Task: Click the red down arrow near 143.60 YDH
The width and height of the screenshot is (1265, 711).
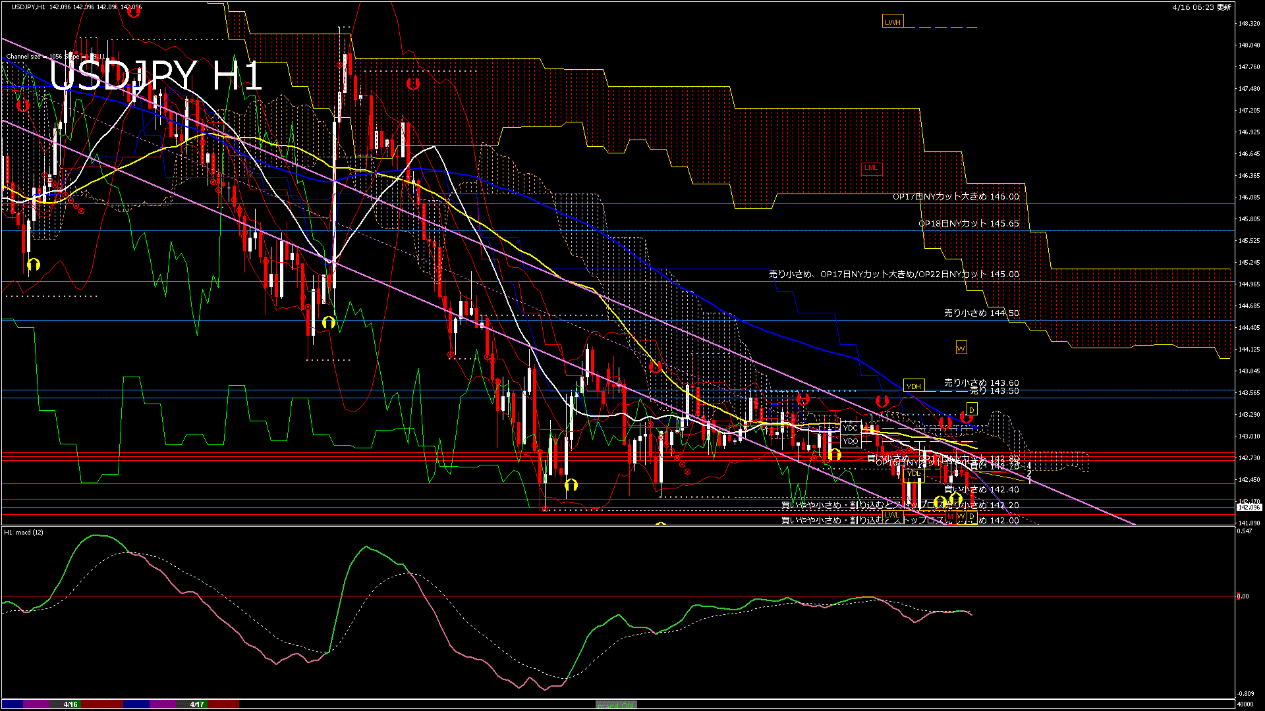Action: (882, 401)
